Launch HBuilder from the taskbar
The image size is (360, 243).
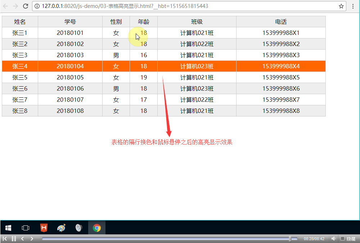point(44,228)
